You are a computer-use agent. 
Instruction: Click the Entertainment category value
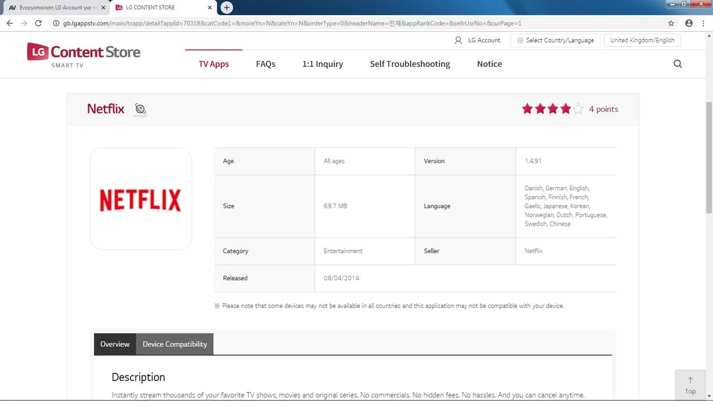coord(343,251)
